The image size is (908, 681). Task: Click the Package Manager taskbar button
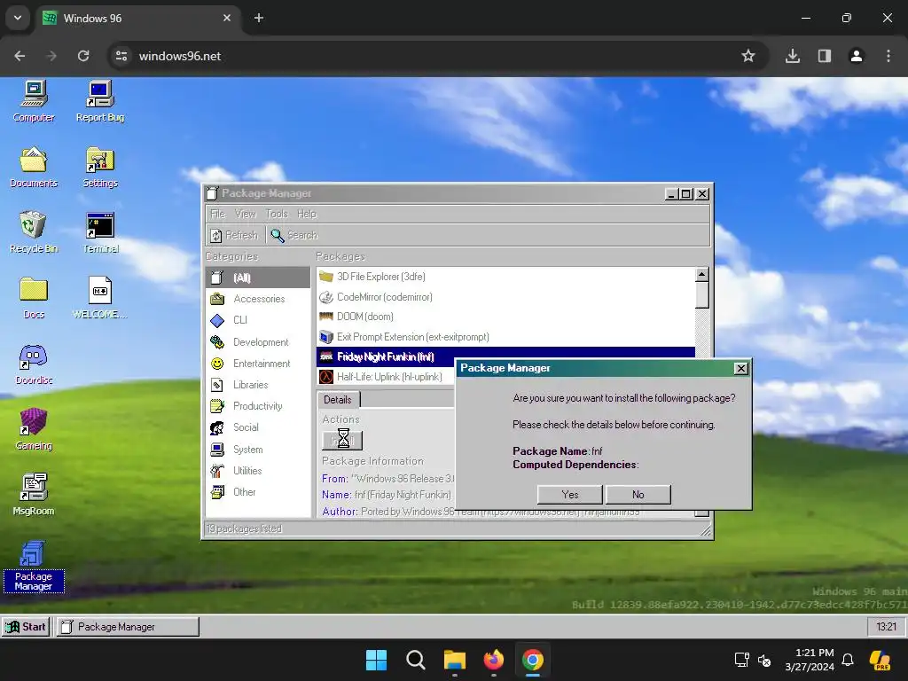(x=128, y=627)
